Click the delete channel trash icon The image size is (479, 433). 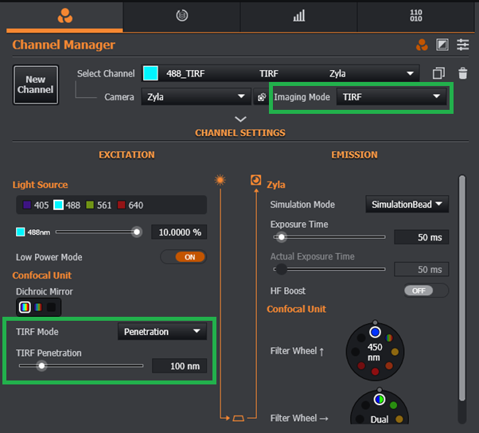click(462, 73)
